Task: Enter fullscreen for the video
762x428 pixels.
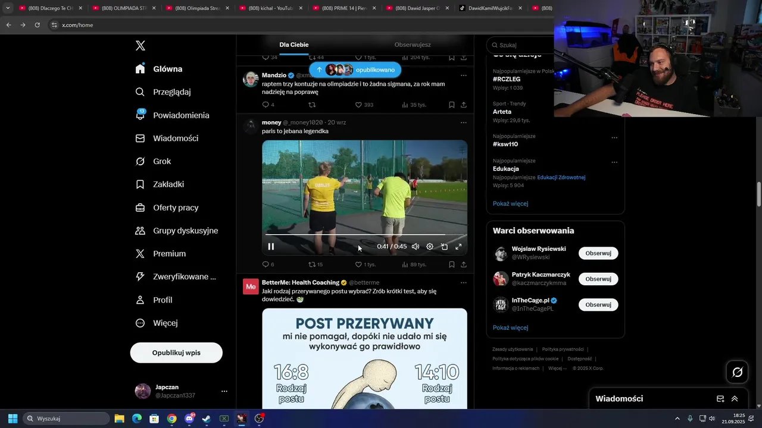Action: click(458, 247)
